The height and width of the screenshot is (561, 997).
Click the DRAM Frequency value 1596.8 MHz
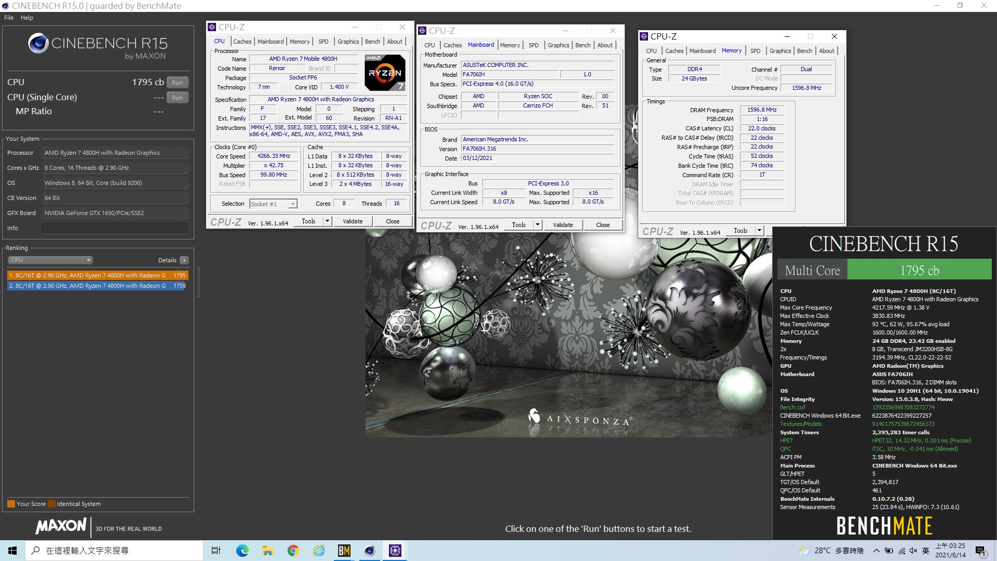pyautogui.click(x=762, y=110)
